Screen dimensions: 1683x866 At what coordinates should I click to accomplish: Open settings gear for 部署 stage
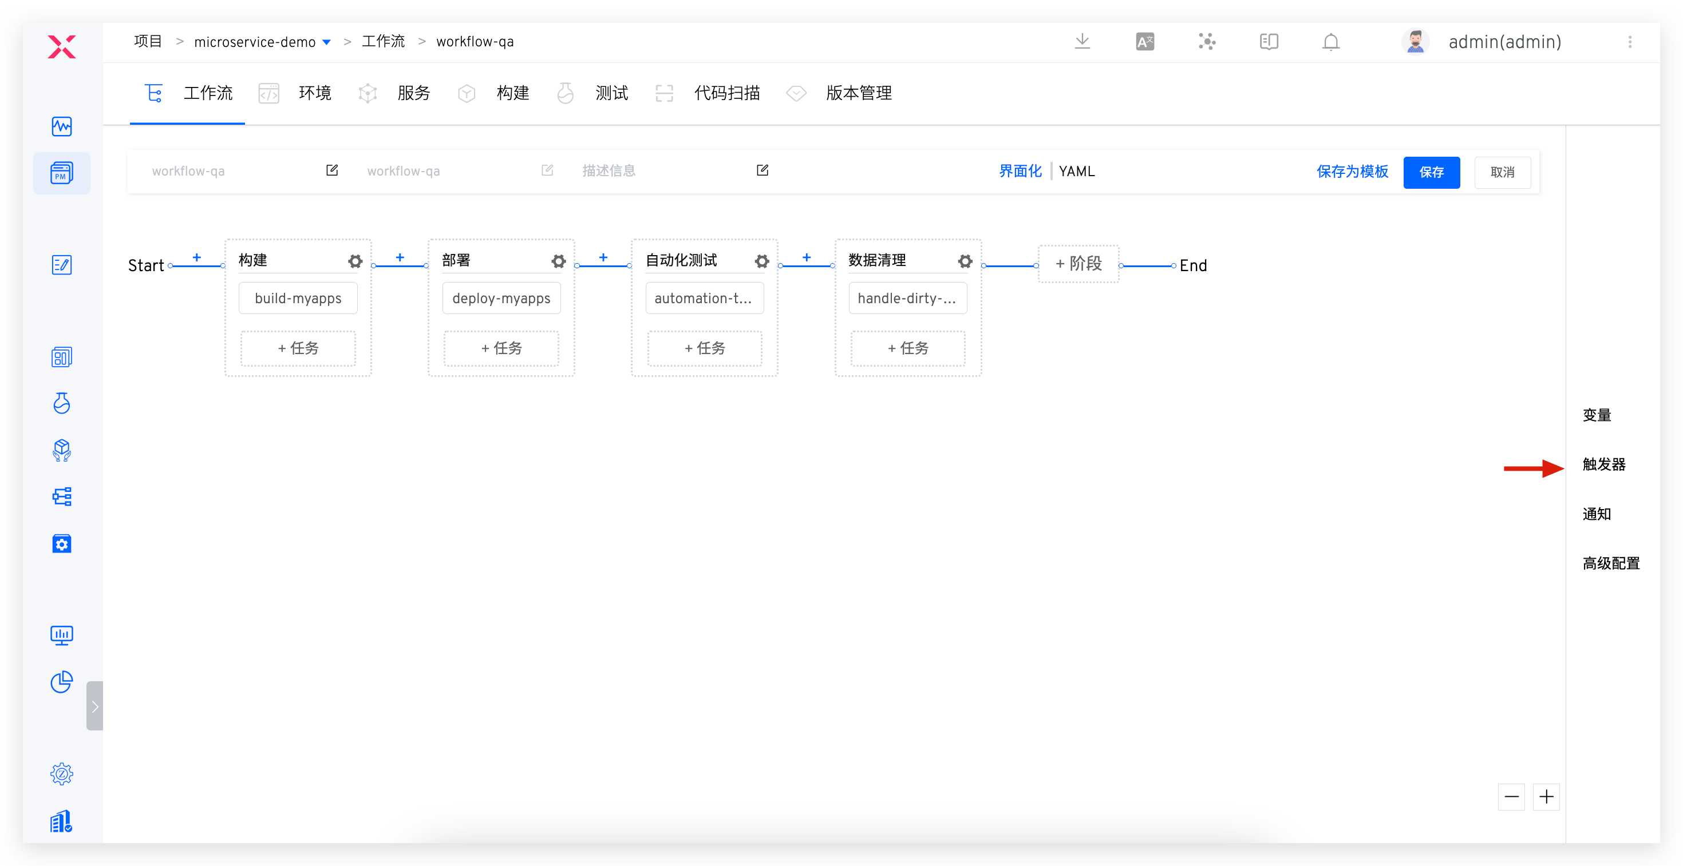[558, 261]
